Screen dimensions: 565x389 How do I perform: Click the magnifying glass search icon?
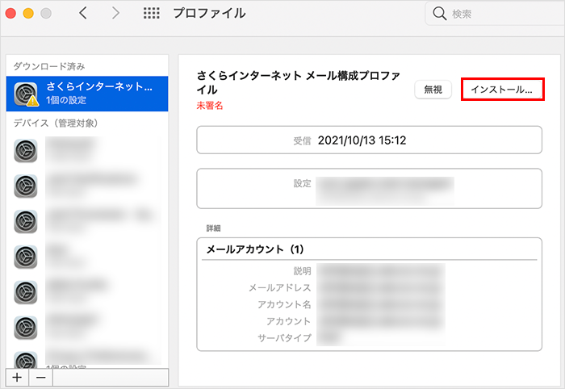(440, 14)
